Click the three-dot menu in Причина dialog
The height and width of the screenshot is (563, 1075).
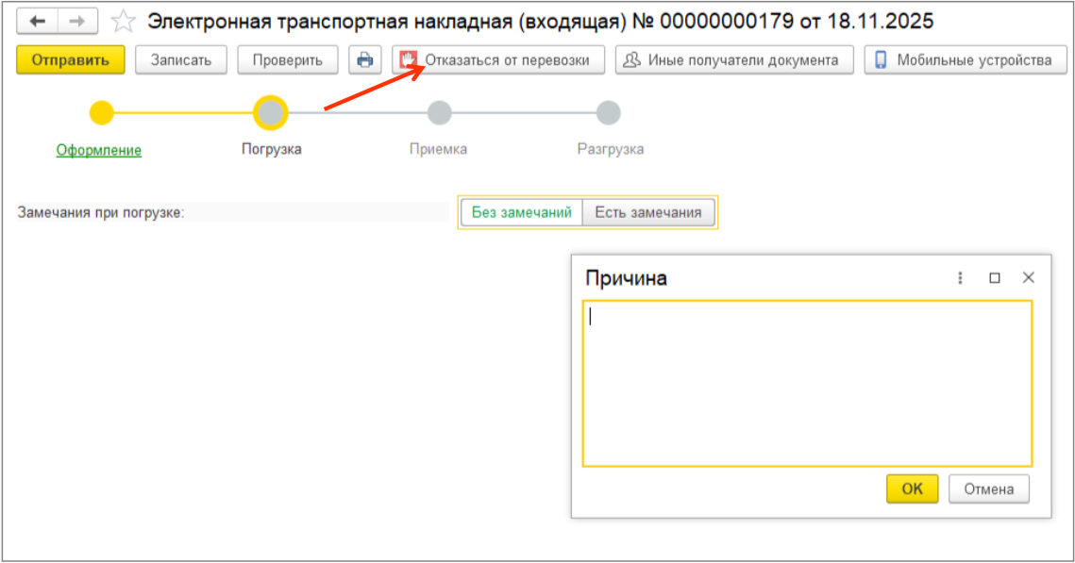(x=961, y=278)
